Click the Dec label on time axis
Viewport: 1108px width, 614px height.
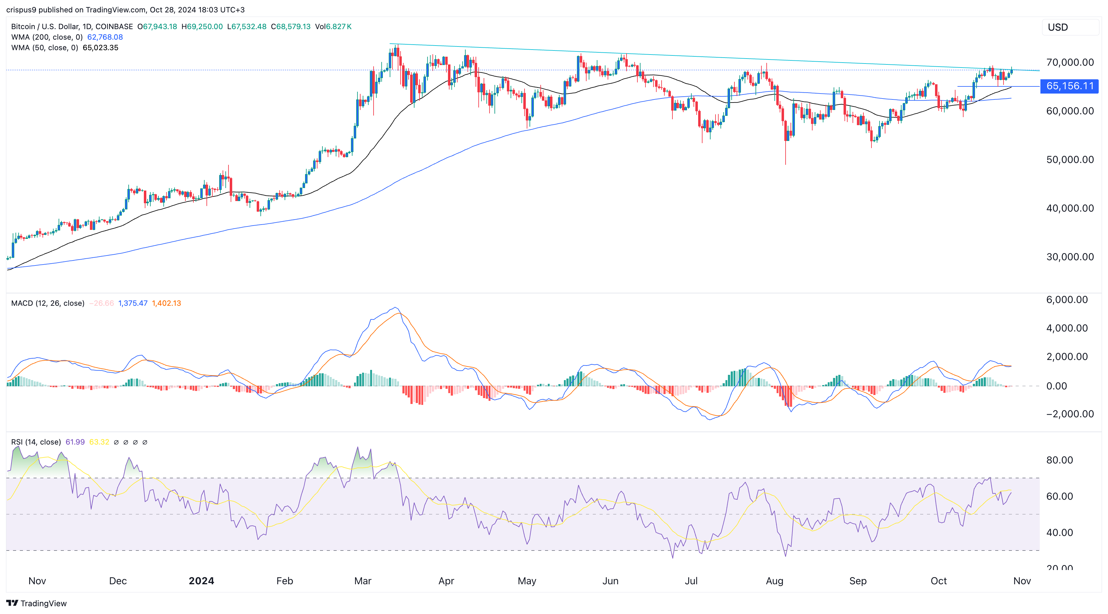pos(118,581)
